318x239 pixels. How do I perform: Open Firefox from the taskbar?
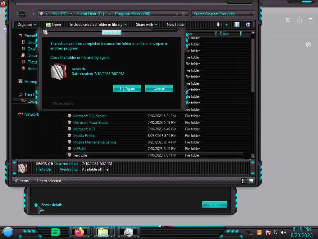click(79, 232)
